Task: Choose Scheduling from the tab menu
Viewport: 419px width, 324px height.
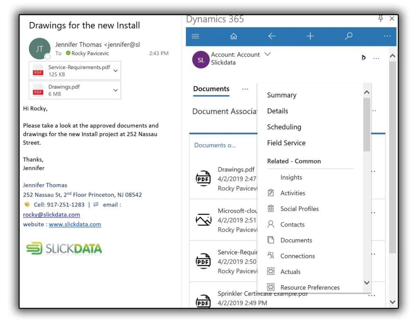Action: click(284, 127)
